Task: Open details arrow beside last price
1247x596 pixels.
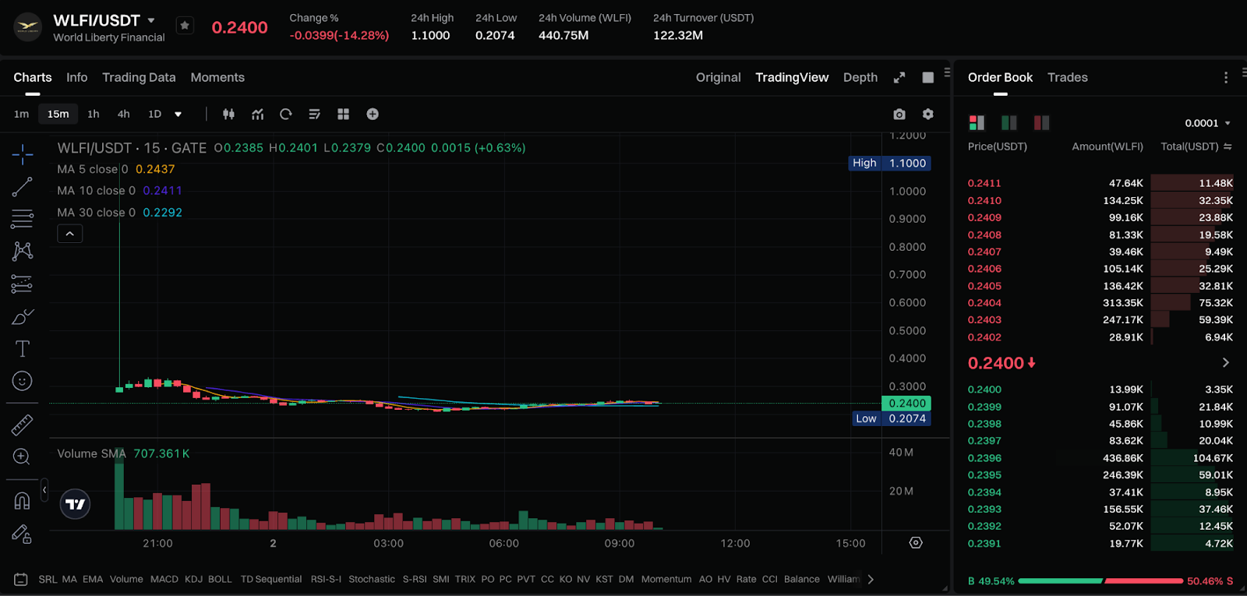Action: click(x=1225, y=362)
